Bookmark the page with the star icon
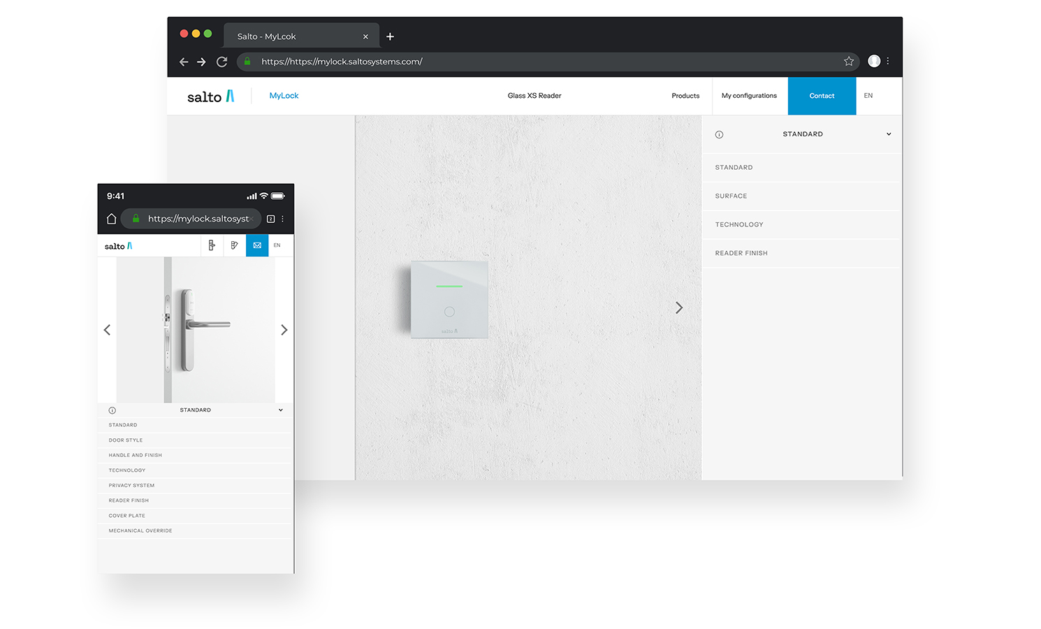 [x=849, y=62]
